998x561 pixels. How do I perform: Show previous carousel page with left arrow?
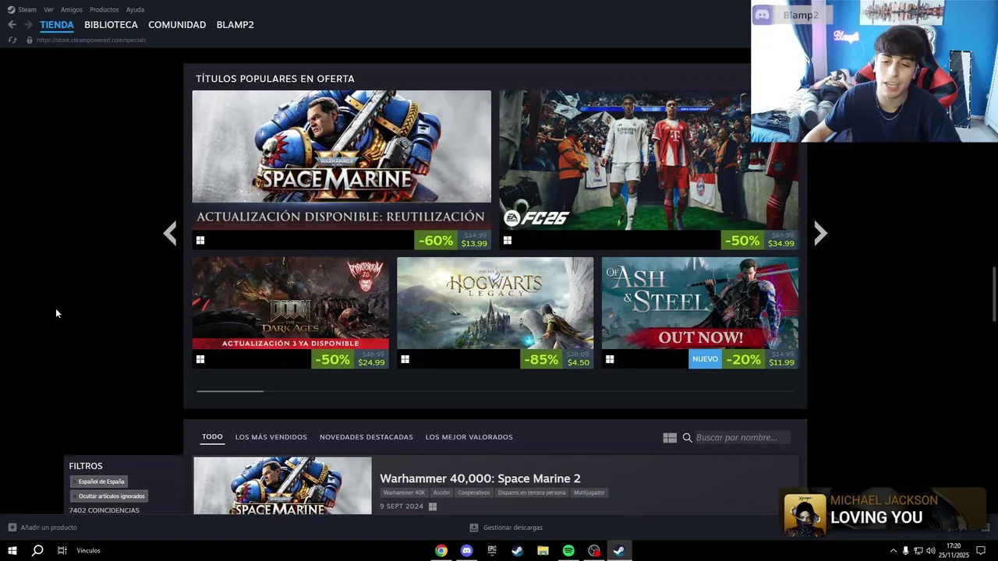170,233
